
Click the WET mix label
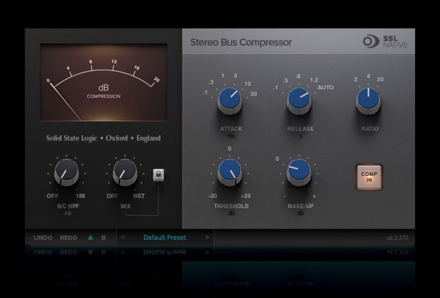[138, 196]
